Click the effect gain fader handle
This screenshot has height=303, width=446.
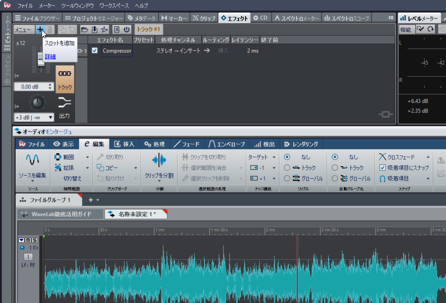click(x=40, y=59)
